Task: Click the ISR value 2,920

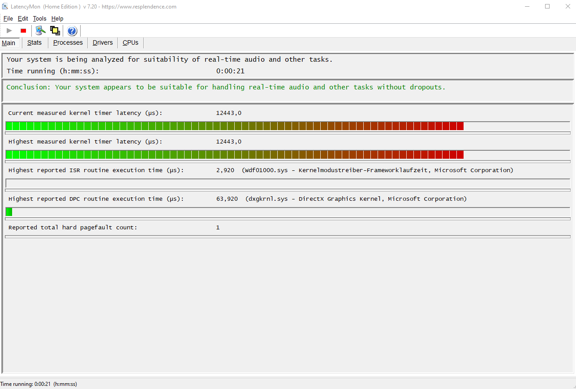Action: coord(225,170)
